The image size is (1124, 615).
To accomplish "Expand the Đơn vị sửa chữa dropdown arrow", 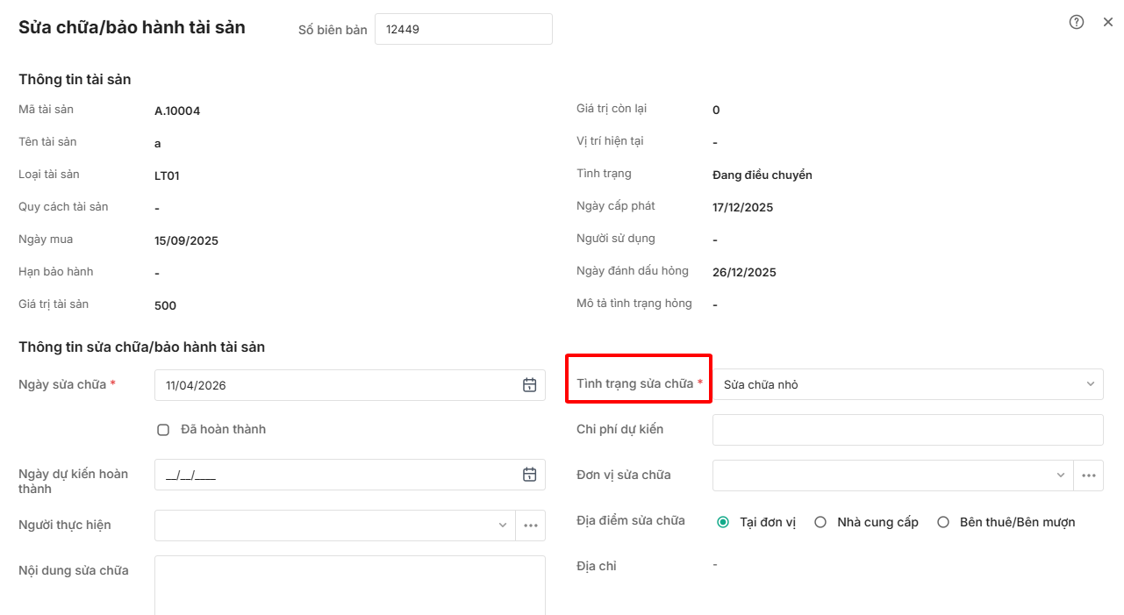I will pyautogui.click(x=1060, y=476).
